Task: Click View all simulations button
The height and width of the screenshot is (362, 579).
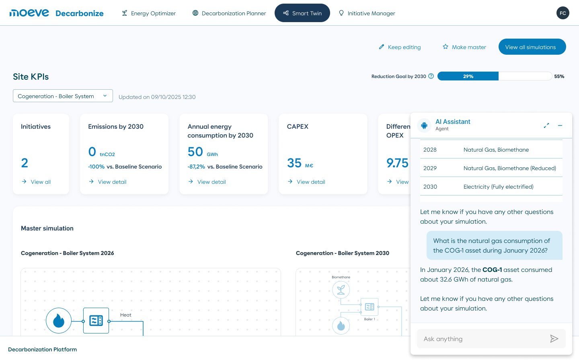Action: point(532,47)
